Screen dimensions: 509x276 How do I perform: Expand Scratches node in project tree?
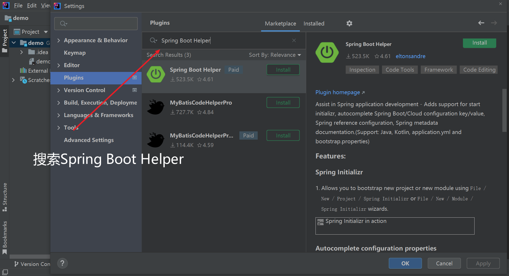(13, 80)
